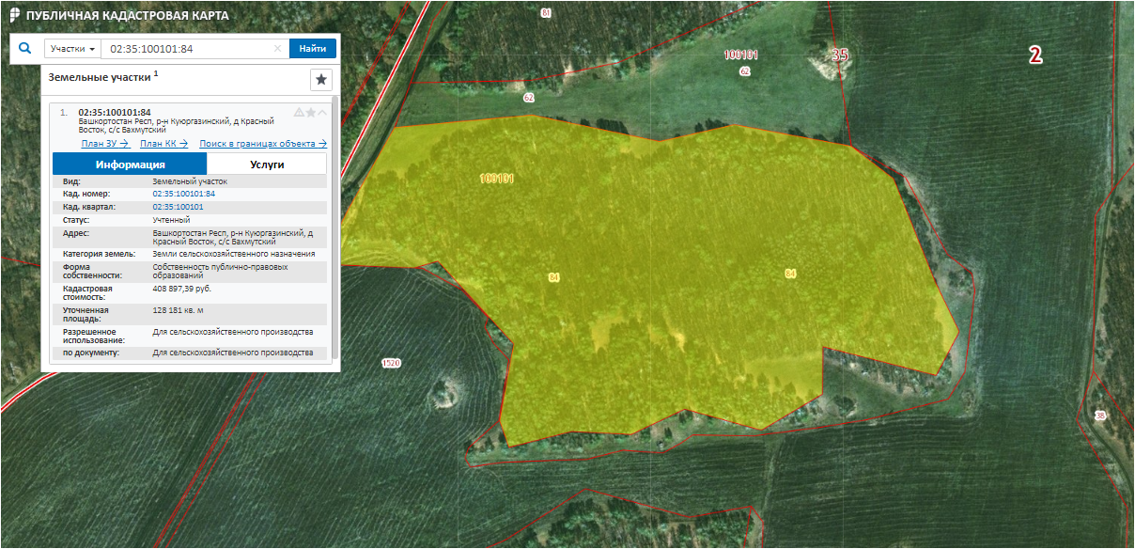Click the warning triangle icon on result
1135x549 pixels.
(299, 113)
